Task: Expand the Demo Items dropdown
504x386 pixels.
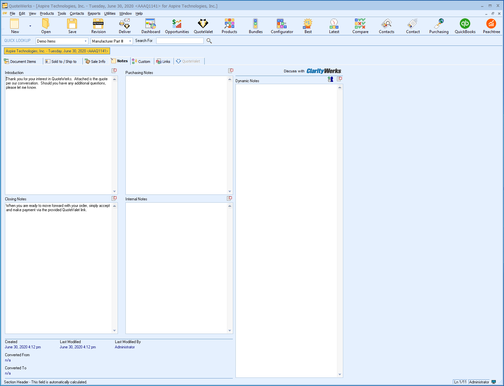Action: (x=85, y=41)
